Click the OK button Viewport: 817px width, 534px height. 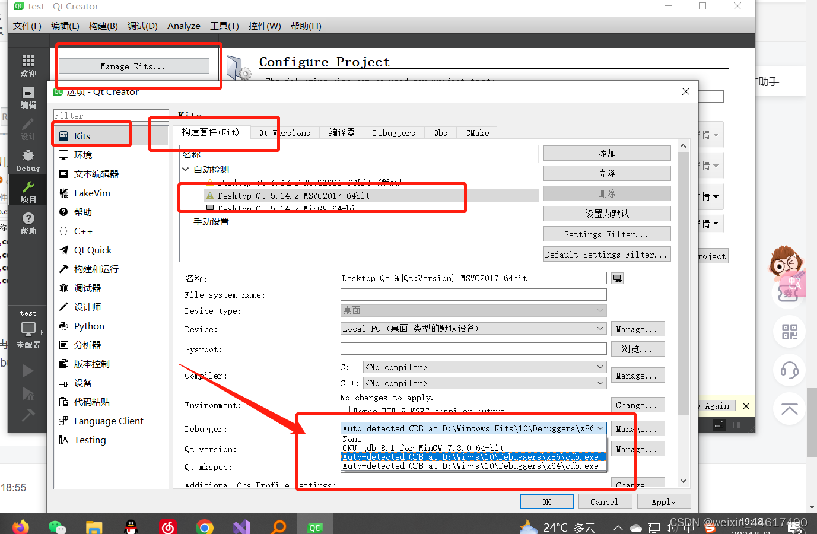click(x=546, y=501)
